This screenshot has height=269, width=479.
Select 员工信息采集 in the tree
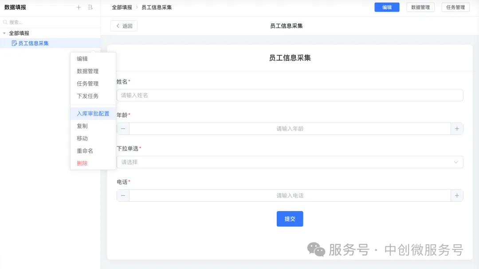coord(50,43)
